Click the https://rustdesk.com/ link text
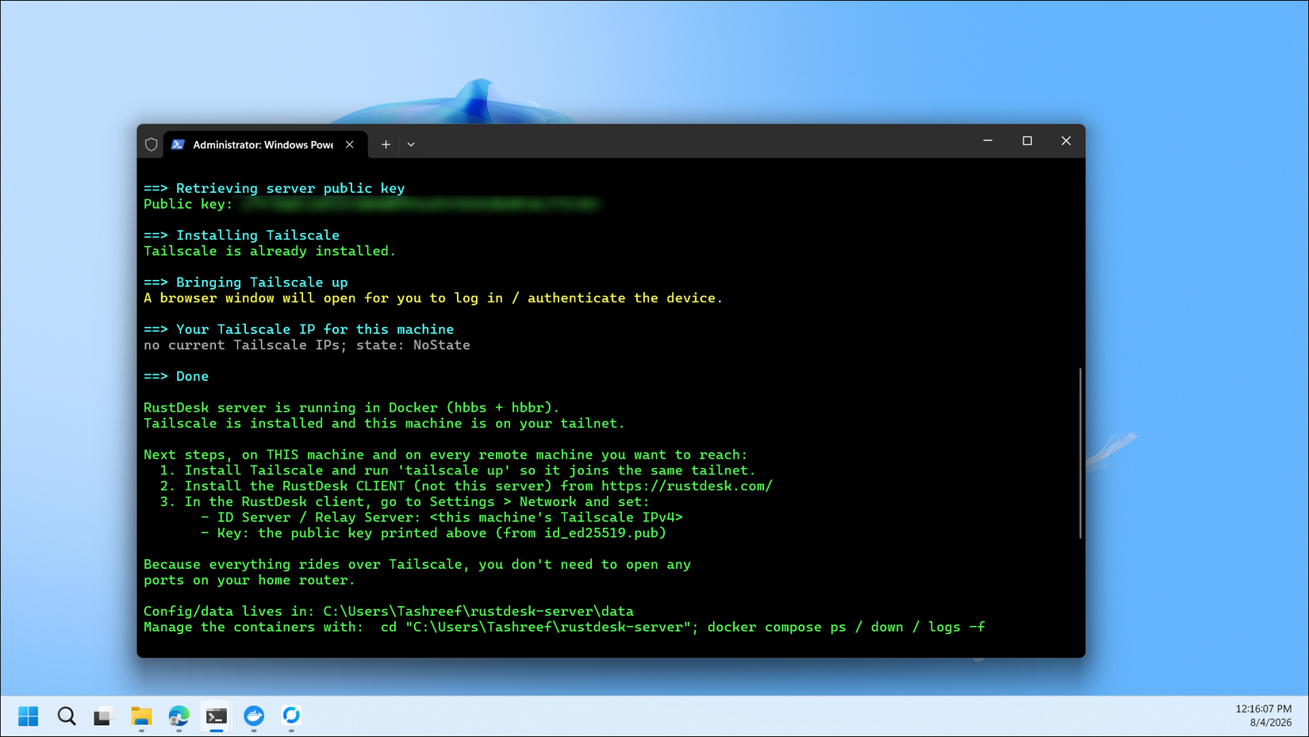1309x737 pixels. coord(686,486)
